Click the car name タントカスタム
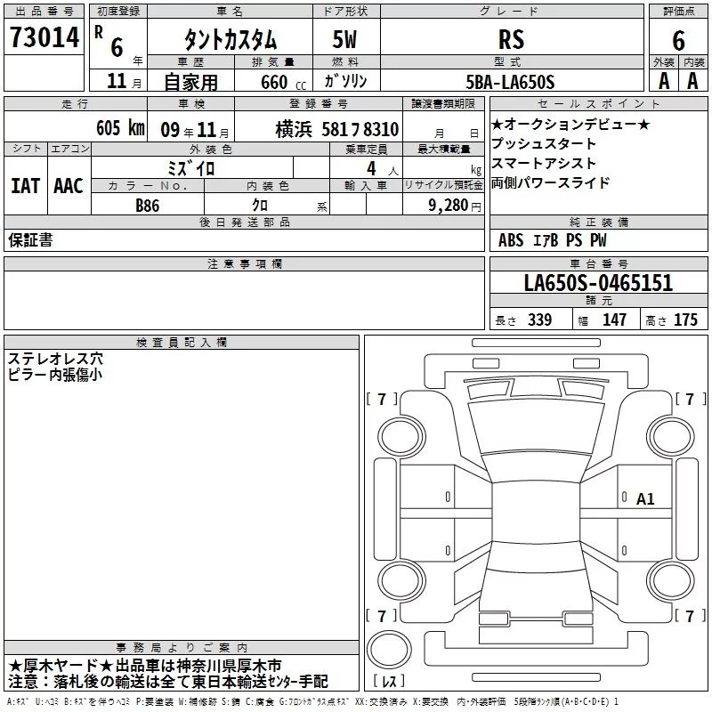Image resolution: width=712 pixels, height=712 pixels. [x=230, y=40]
